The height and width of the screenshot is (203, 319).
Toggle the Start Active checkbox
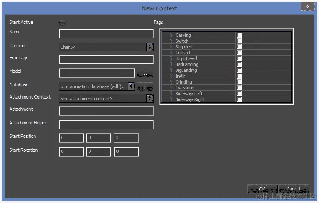coord(62,23)
